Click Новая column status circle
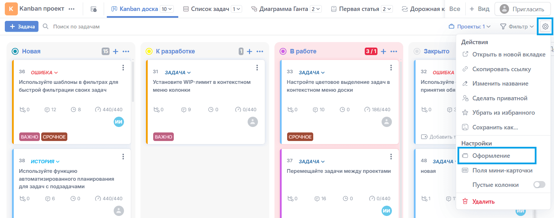 click(x=15, y=51)
